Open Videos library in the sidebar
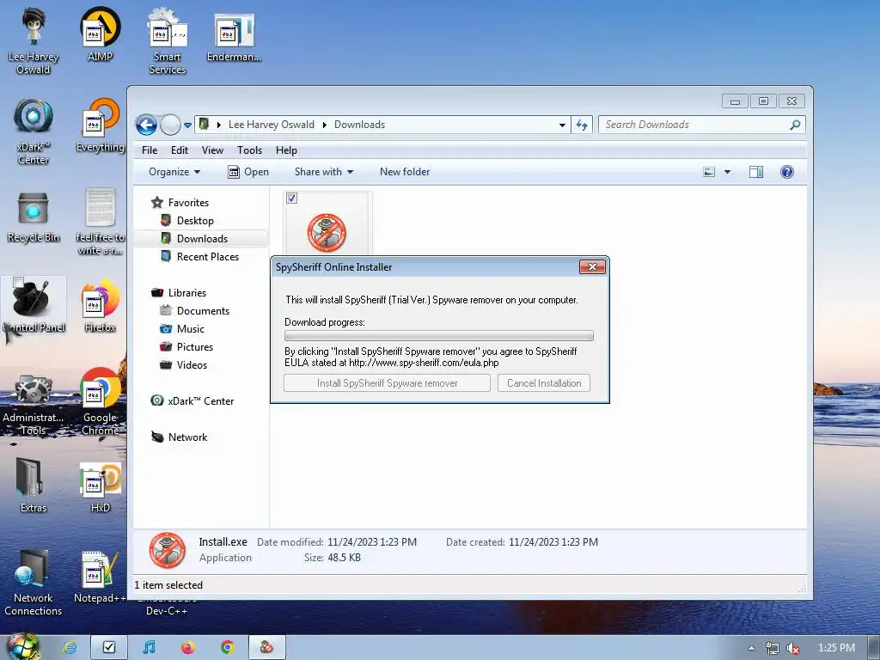Image resolution: width=880 pixels, height=660 pixels. pos(192,364)
